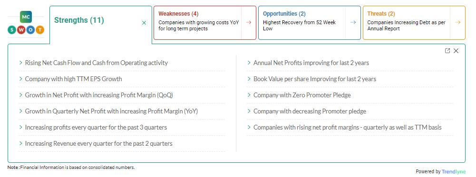This screenshot has height=177, width=476.
Task: Switch to the Weaknesses (4) tab
Action: (178, 14)
